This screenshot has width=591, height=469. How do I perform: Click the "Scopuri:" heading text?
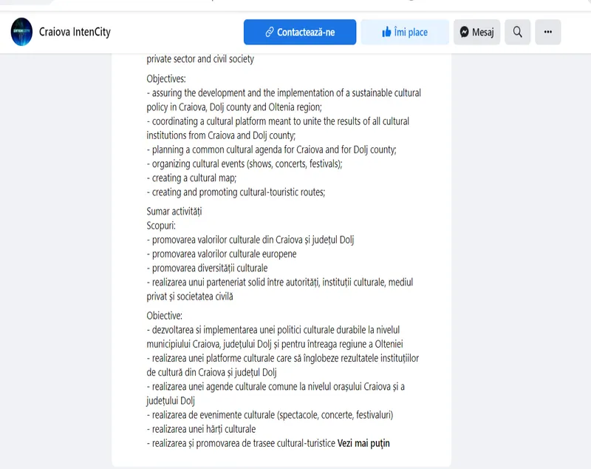(161, 226)
